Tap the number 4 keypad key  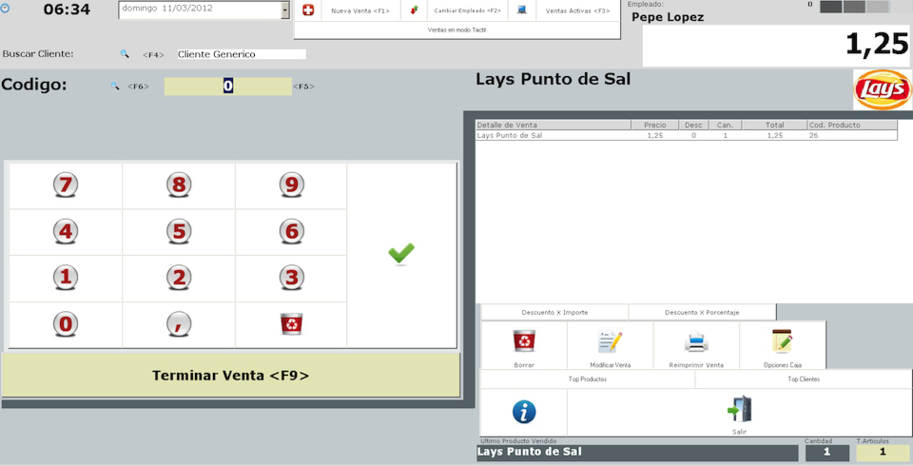click(x=65, y=232)
